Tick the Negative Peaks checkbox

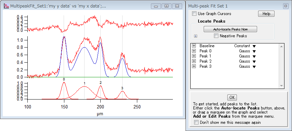tap(216, 36)
